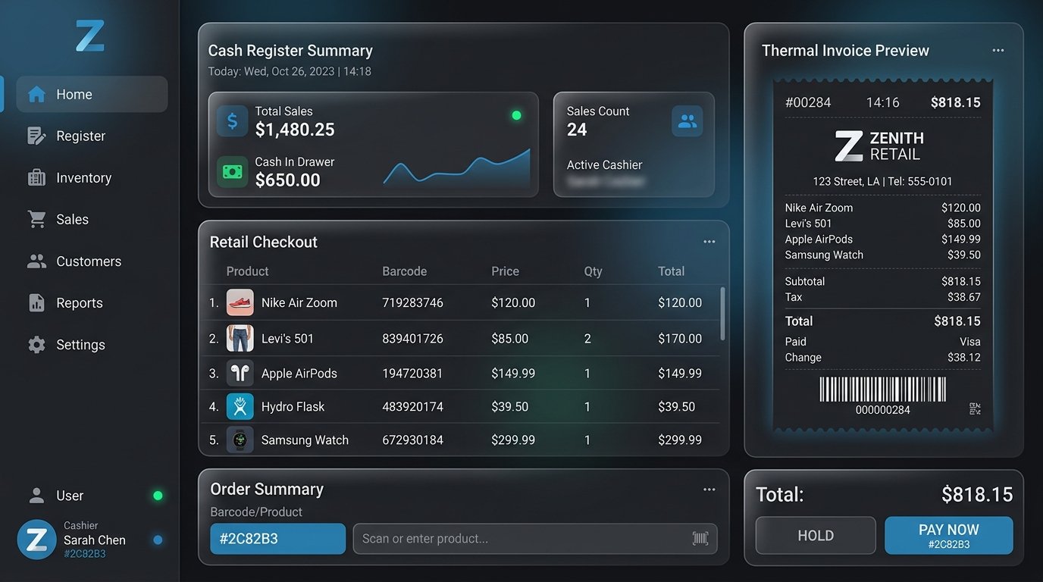Screen dimensions: 1043x582
Task: Click the PAY NOW button
Action: click(948, 536)
